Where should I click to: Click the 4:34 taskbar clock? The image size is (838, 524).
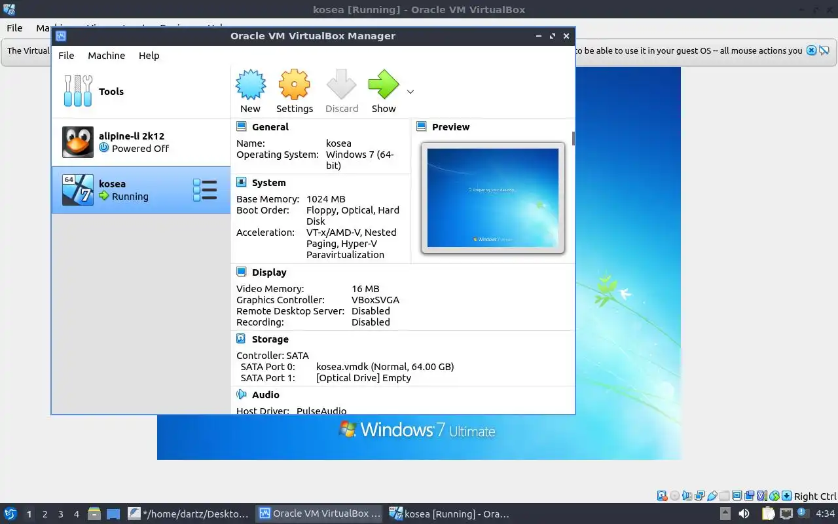[826, 514]
